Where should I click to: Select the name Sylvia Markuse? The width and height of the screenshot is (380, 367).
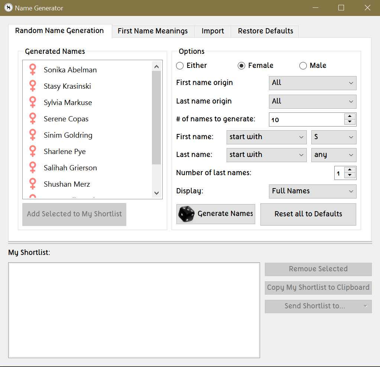[68, 103]
